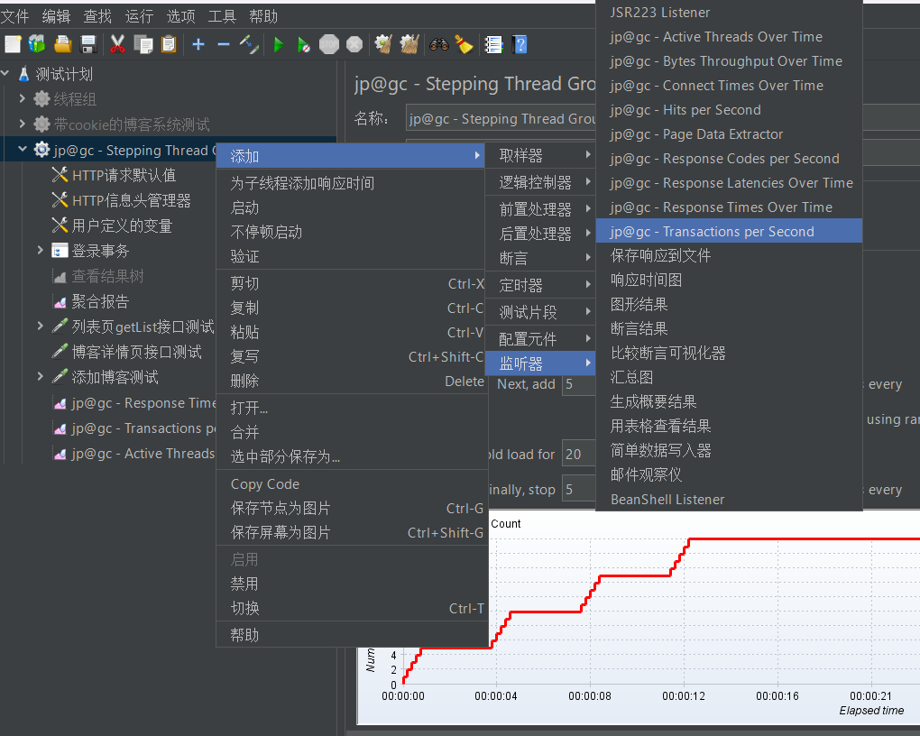Choose 启动 from the context menu
920x736 pixels.
[351, 207]
